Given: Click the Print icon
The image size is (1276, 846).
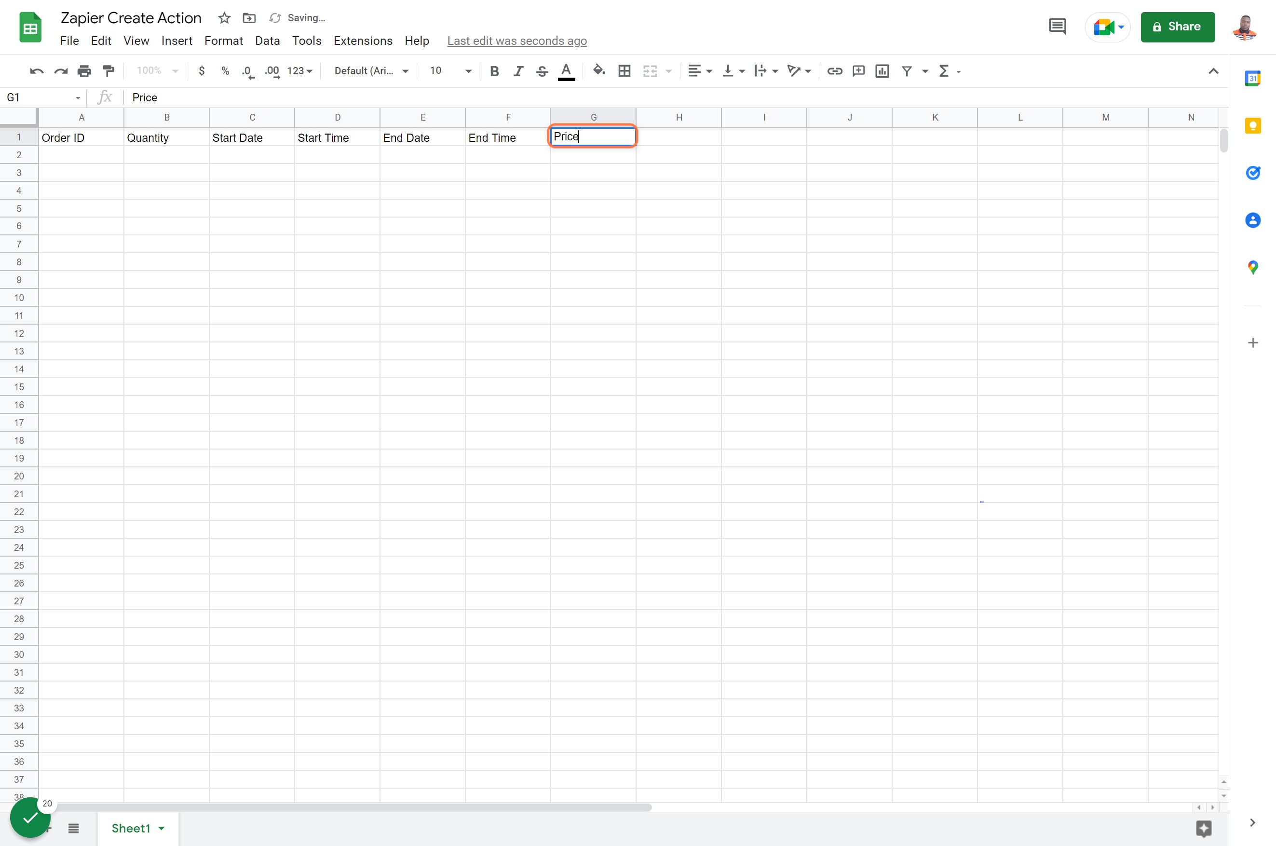Looking at the screenshot, I should click(84, 71).
